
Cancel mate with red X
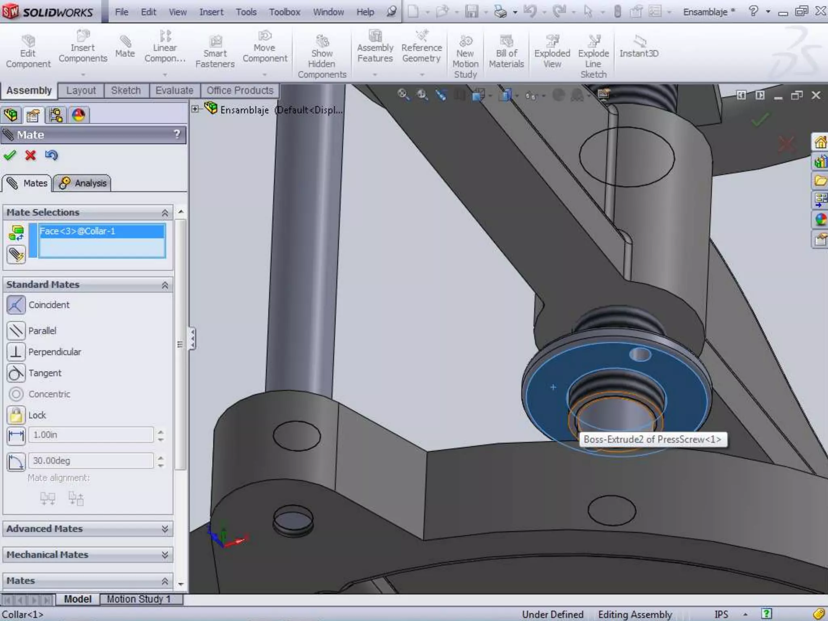pos(30,155)
